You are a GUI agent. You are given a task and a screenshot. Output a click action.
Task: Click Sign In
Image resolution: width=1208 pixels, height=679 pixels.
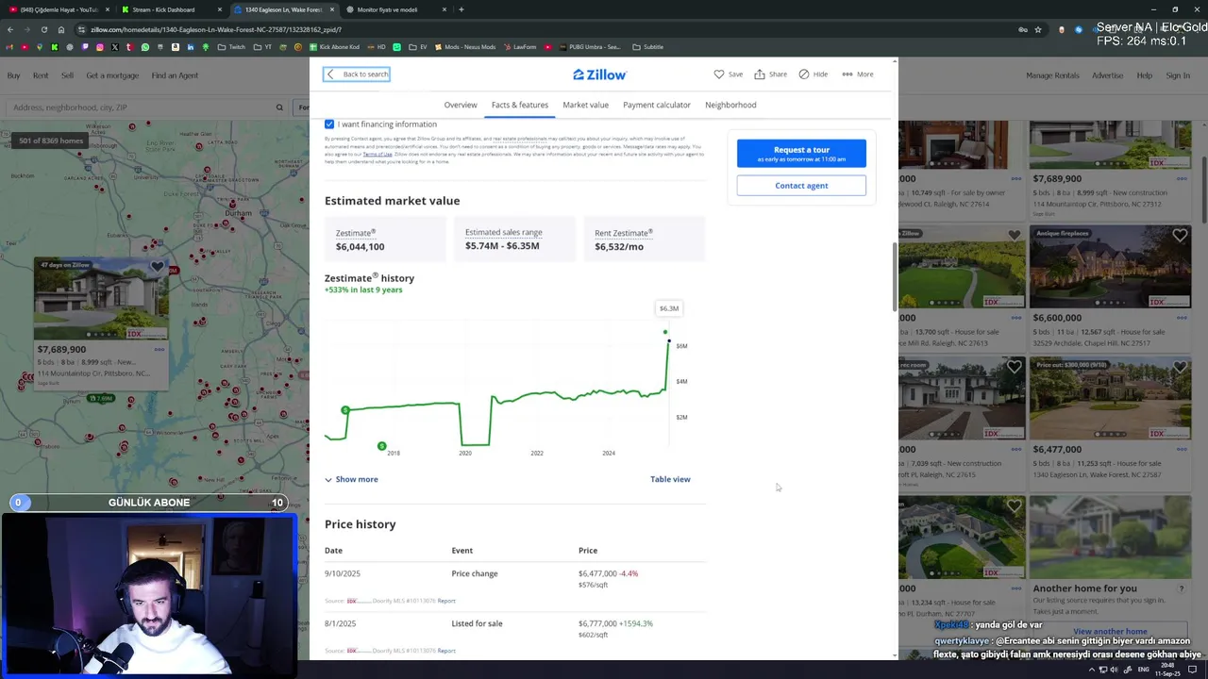[1178, 75]
